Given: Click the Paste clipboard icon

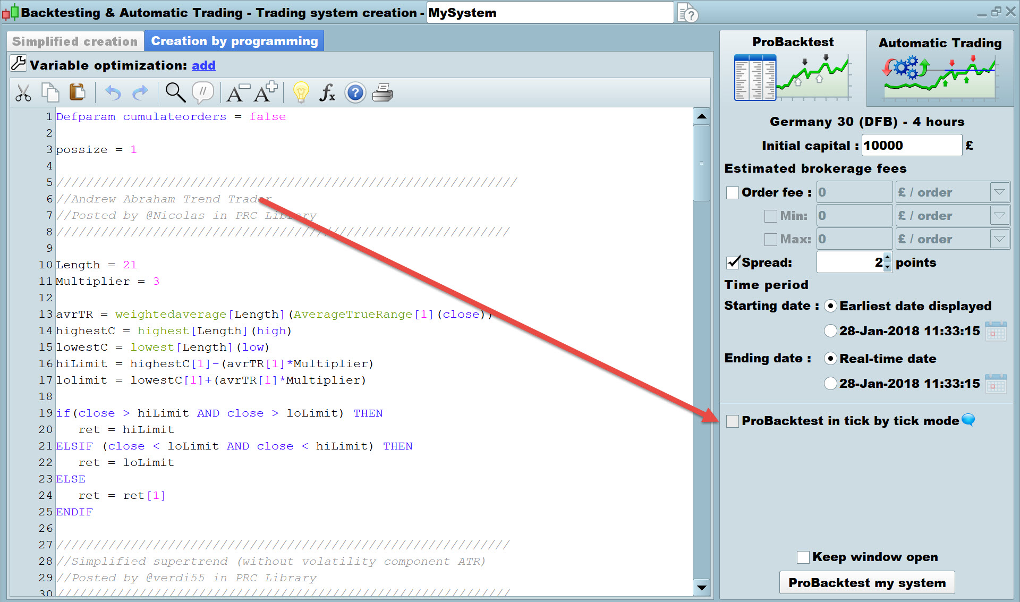Looking at the screenshot, I should click(x=78, y=92).
